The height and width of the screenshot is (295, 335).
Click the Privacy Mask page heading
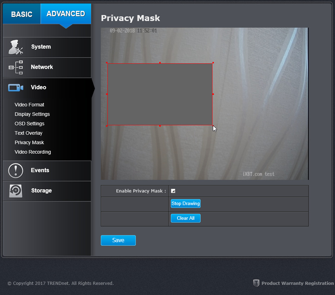click(130, 18)
